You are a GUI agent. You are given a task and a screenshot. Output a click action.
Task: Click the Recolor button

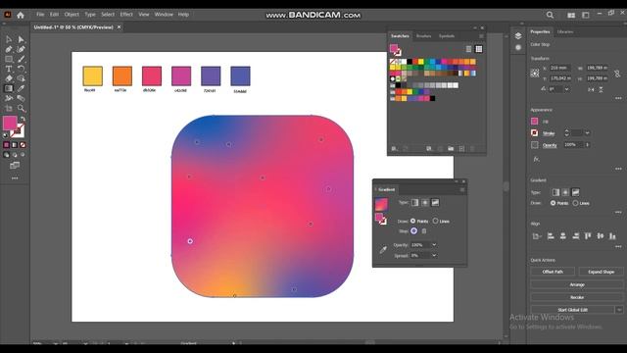(577, 297)
